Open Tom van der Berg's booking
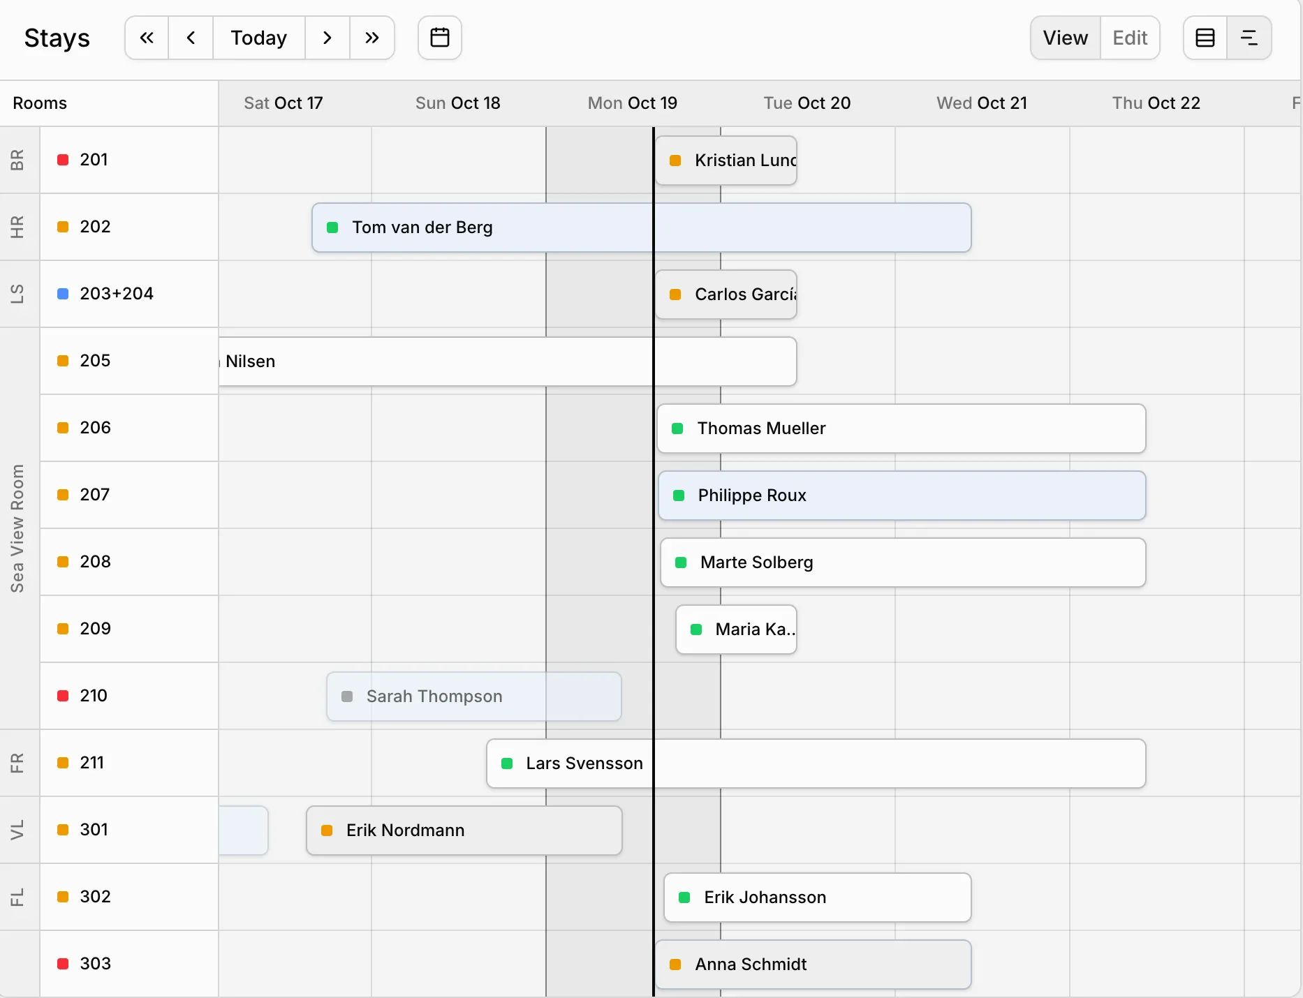The height and width of the screenshot is (998, 1303). click(x=641, y=228)
